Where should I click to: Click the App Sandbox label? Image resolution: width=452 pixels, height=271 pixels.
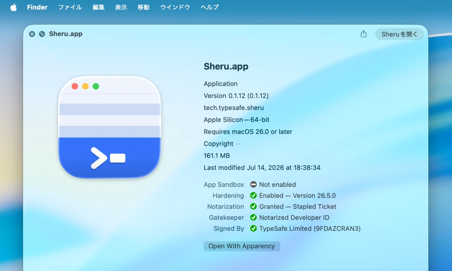(x=224, y=185)
